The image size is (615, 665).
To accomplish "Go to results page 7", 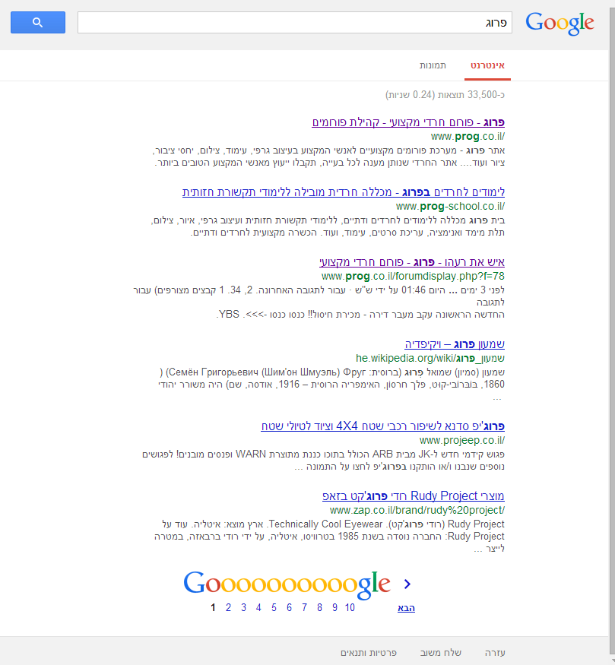I will point(304,608).
